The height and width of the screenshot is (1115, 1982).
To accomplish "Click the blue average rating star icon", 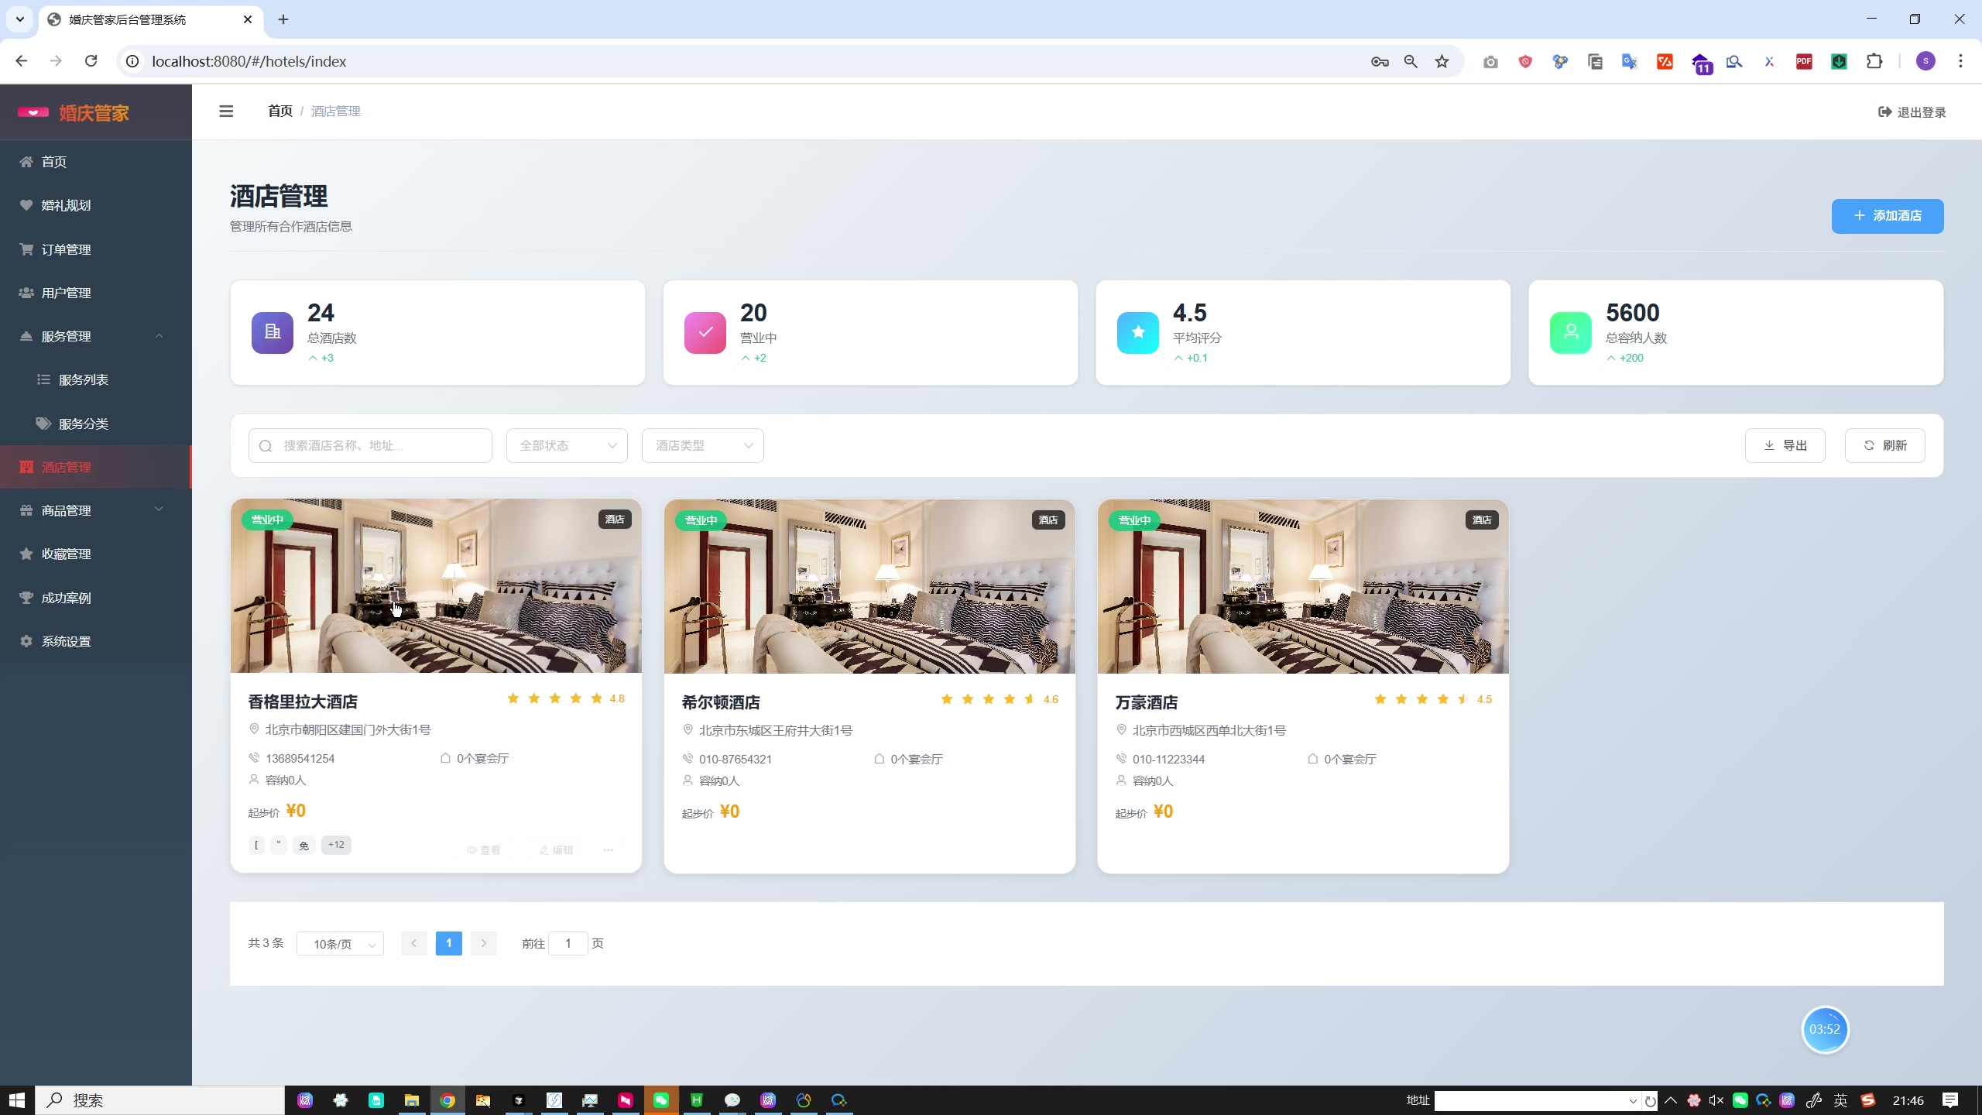I will [1137, 332].
